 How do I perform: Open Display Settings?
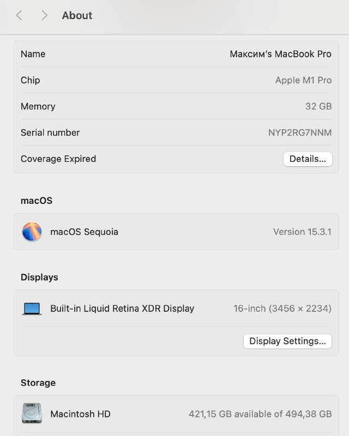[287, 341]
